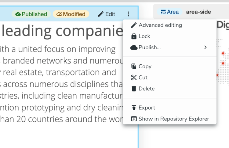Select Advanced editing menu entry

[169, 25]
